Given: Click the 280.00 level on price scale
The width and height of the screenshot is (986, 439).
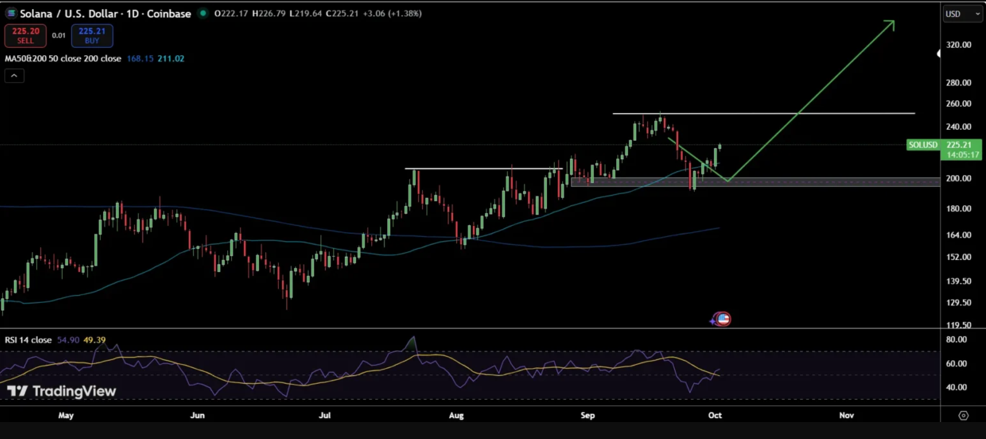Looking at the screenshot, I should click(958, 83).
